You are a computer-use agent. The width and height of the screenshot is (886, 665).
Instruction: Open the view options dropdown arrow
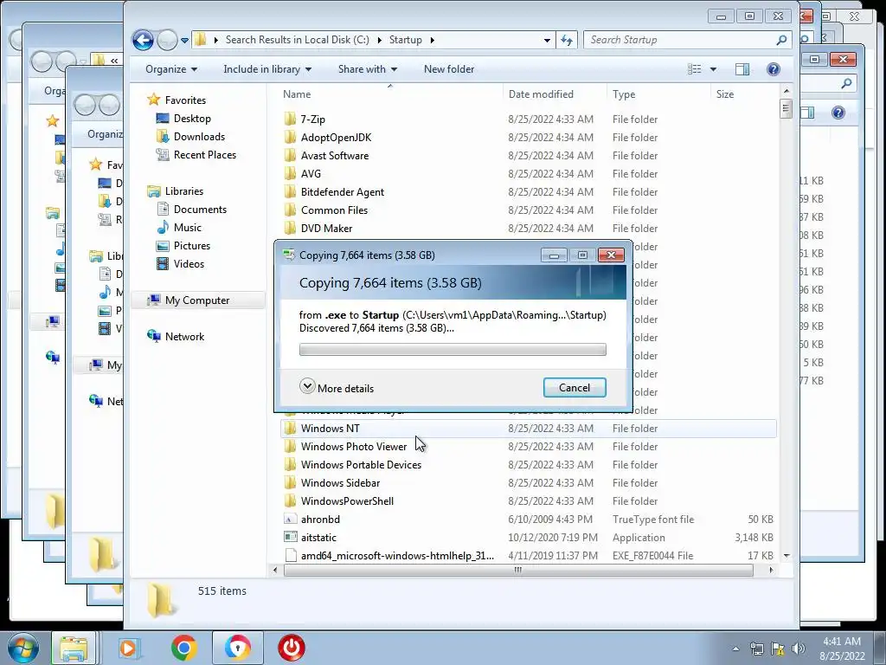click(713, 69)
